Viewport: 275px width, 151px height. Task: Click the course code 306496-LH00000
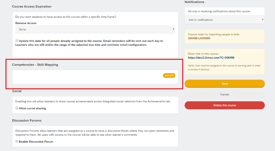[199, 38]
